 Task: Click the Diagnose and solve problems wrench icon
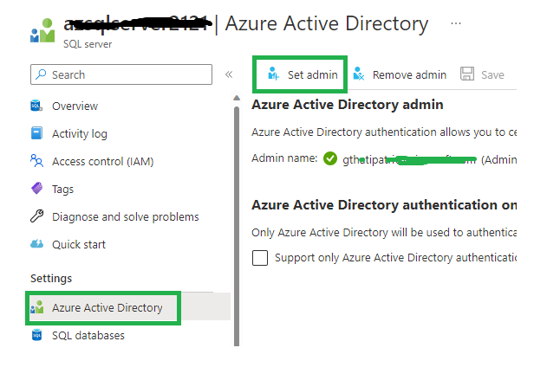tap(36, 216)
